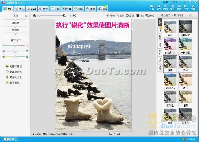The height and width of the screenshot is (142, 199).
Task: Click the 1:1 actual size button
Action: click(x=69, y=16)
